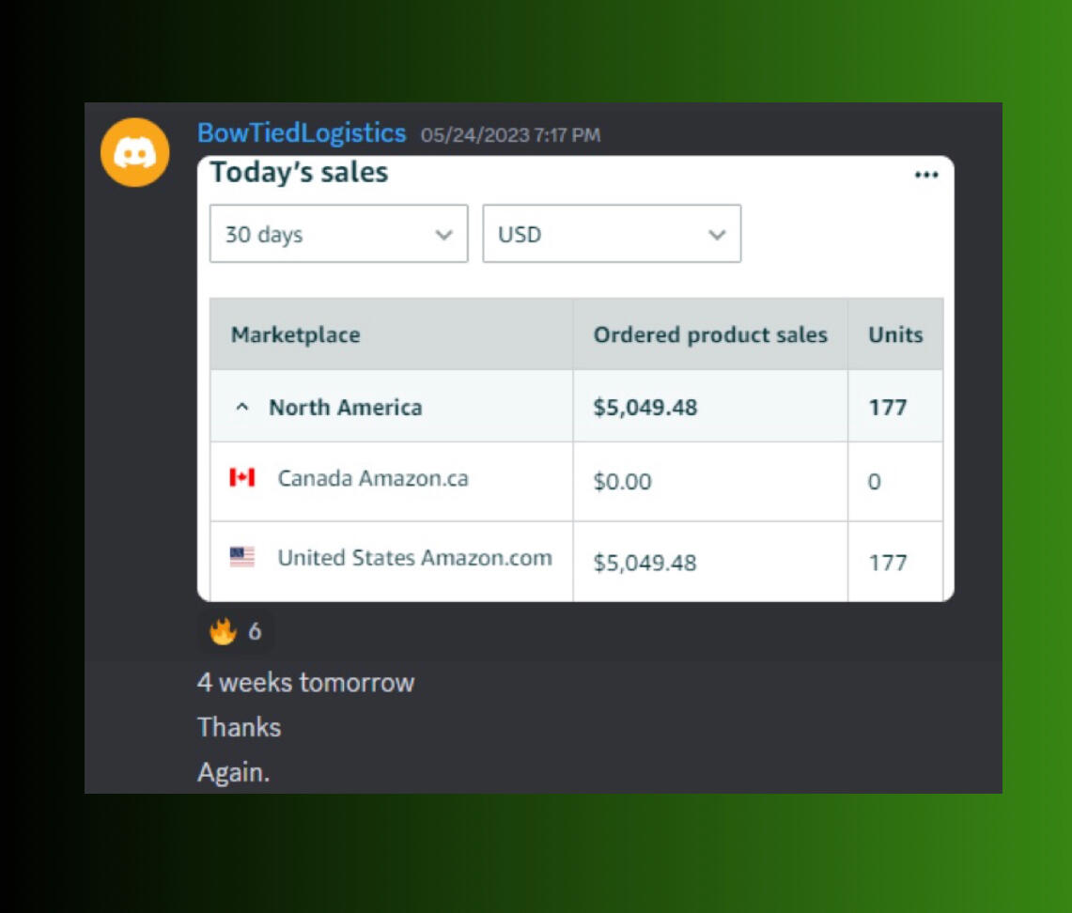This screenshot has width=1072, height=913.
Task: Click the "Thanks" message text
Action: click(x=239, y=728)
